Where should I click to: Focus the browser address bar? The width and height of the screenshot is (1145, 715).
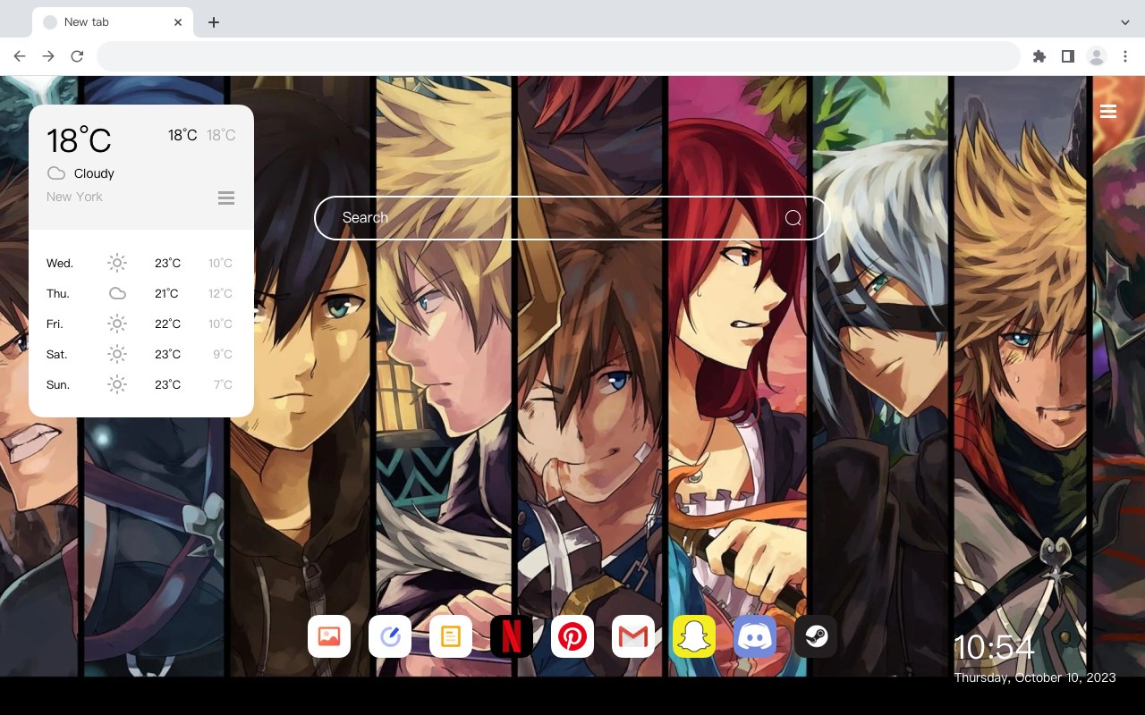(x=558, y=56)
